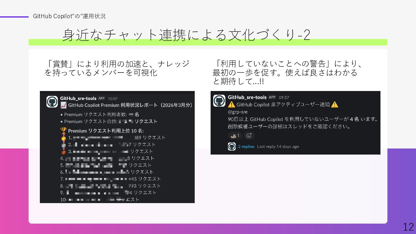Click the APP badge on the 09:57 message
Screen dimensions: 416x234
(272, 97)
